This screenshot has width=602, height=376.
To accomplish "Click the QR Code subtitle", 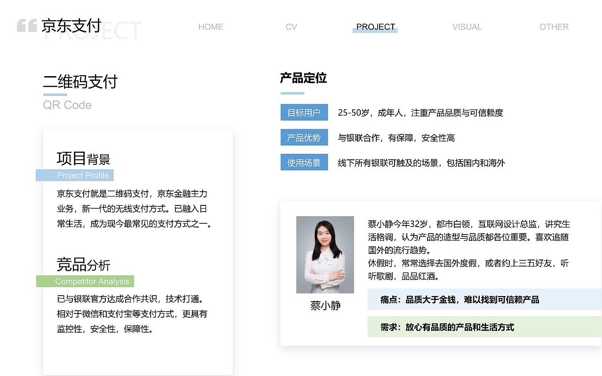I will 67,105.
